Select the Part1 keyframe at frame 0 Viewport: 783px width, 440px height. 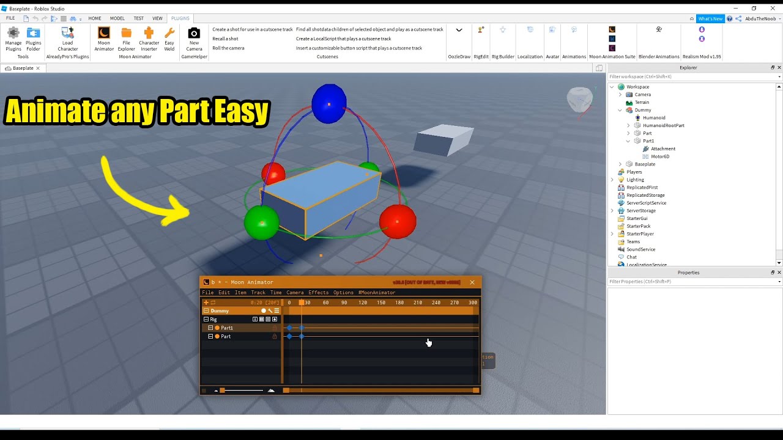[289, 328]
